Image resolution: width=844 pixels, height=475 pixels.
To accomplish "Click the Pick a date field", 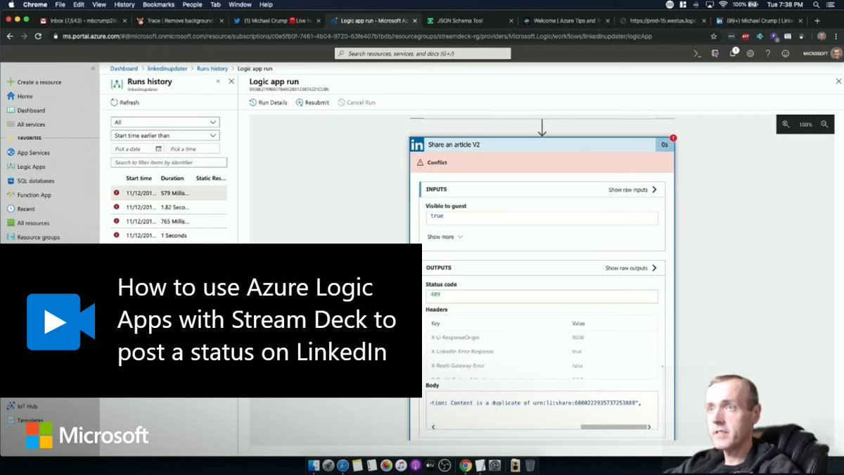I will click(137, 149).
